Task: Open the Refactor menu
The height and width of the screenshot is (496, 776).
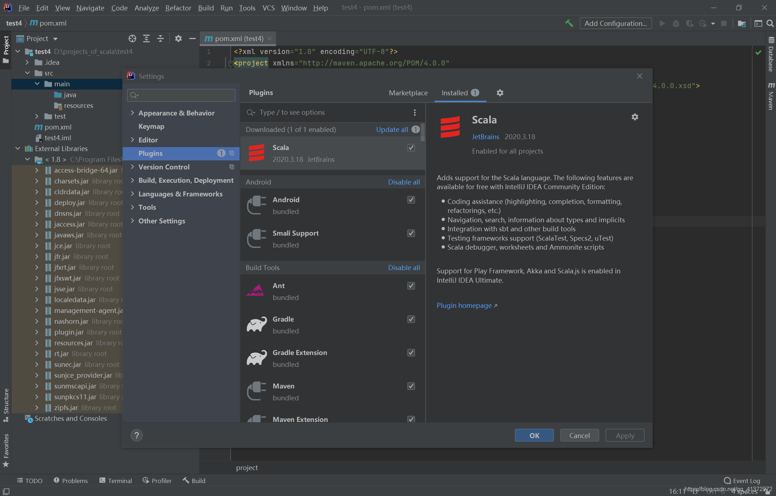Action: coord(178,8)
